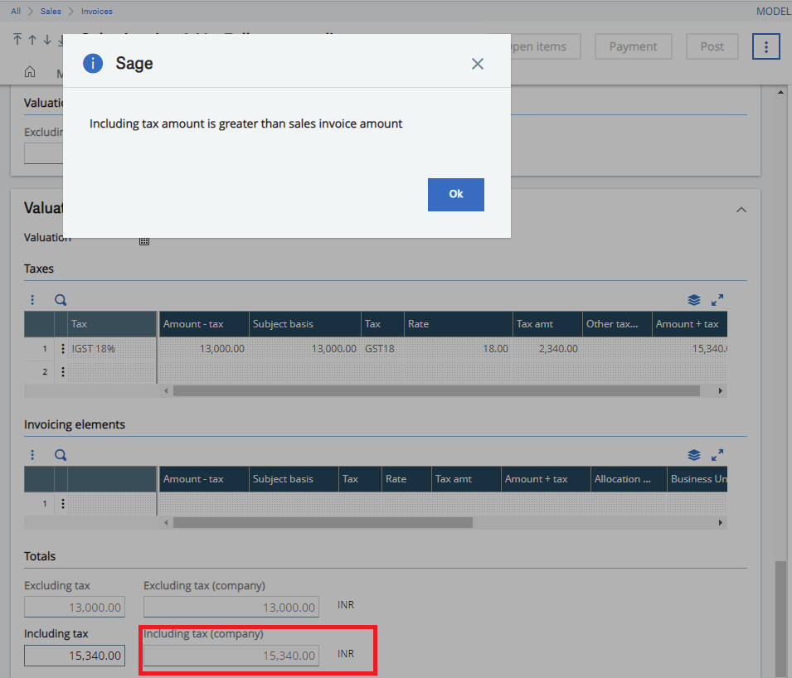Select the IGST 18% tax cell
This screenshot has height=678, width=792.
112,348
